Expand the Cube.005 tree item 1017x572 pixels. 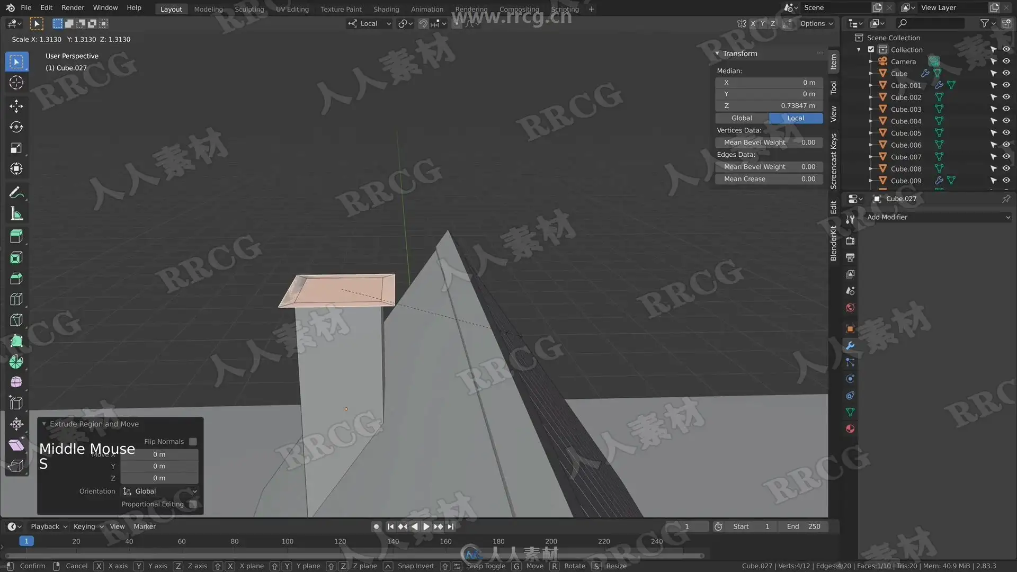click(x=870, y=133)
